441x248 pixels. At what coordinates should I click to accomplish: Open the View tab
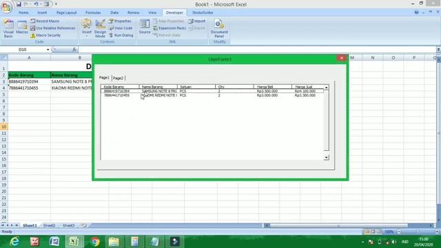(152, 12)
